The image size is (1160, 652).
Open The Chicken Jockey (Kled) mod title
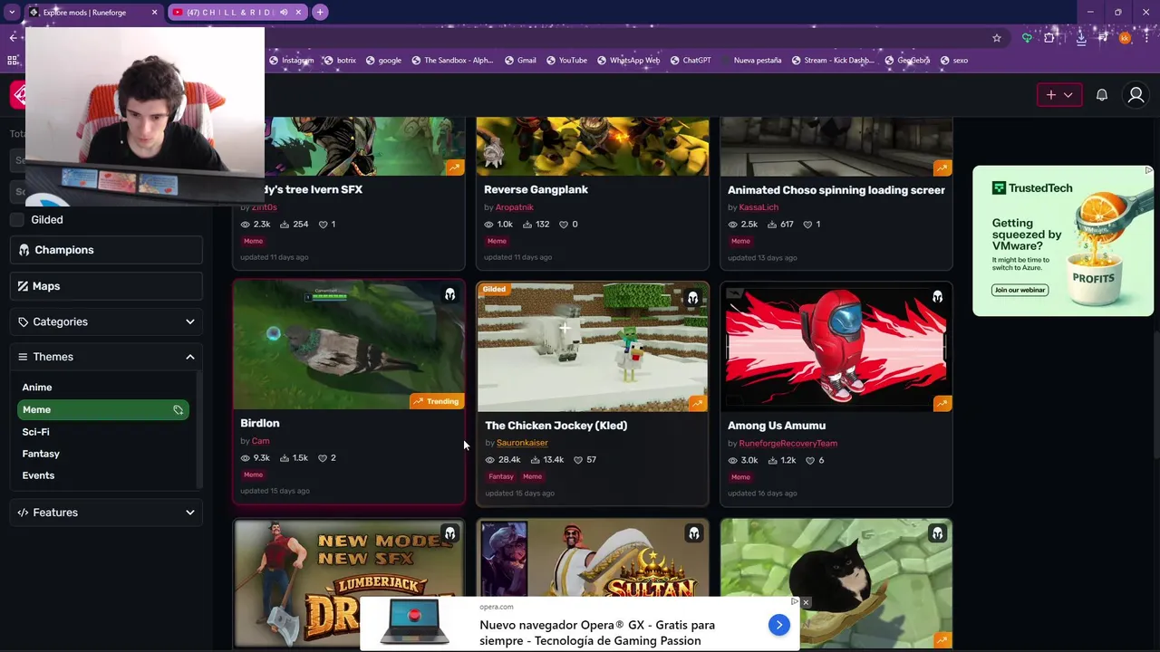click(x=556, y=426)
